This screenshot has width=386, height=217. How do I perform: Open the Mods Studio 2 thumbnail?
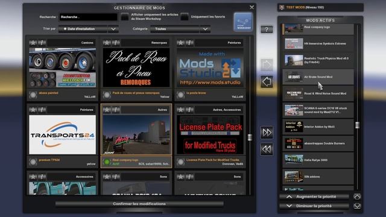click(210, 68)
